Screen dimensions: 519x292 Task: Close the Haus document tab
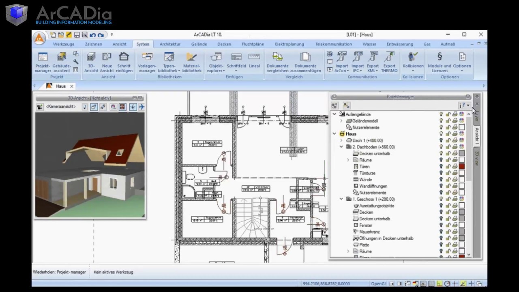(x=71, y=86)
